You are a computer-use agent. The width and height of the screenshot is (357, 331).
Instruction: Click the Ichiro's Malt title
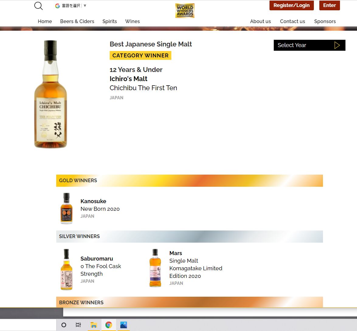[129, 79]
